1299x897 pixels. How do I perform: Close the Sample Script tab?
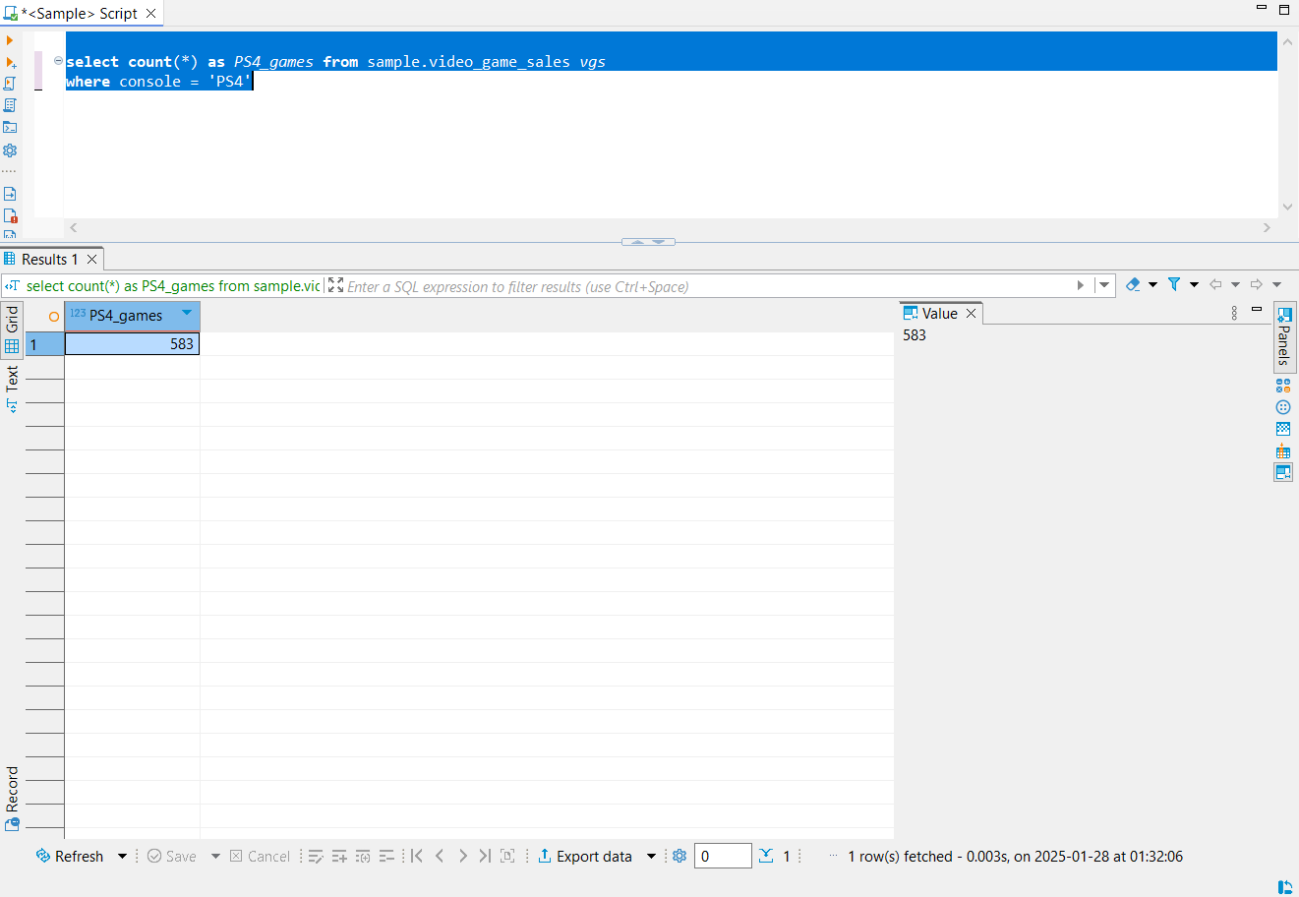(151, 14)
